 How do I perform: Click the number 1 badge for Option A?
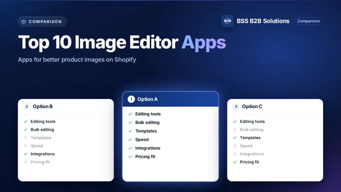131,99
